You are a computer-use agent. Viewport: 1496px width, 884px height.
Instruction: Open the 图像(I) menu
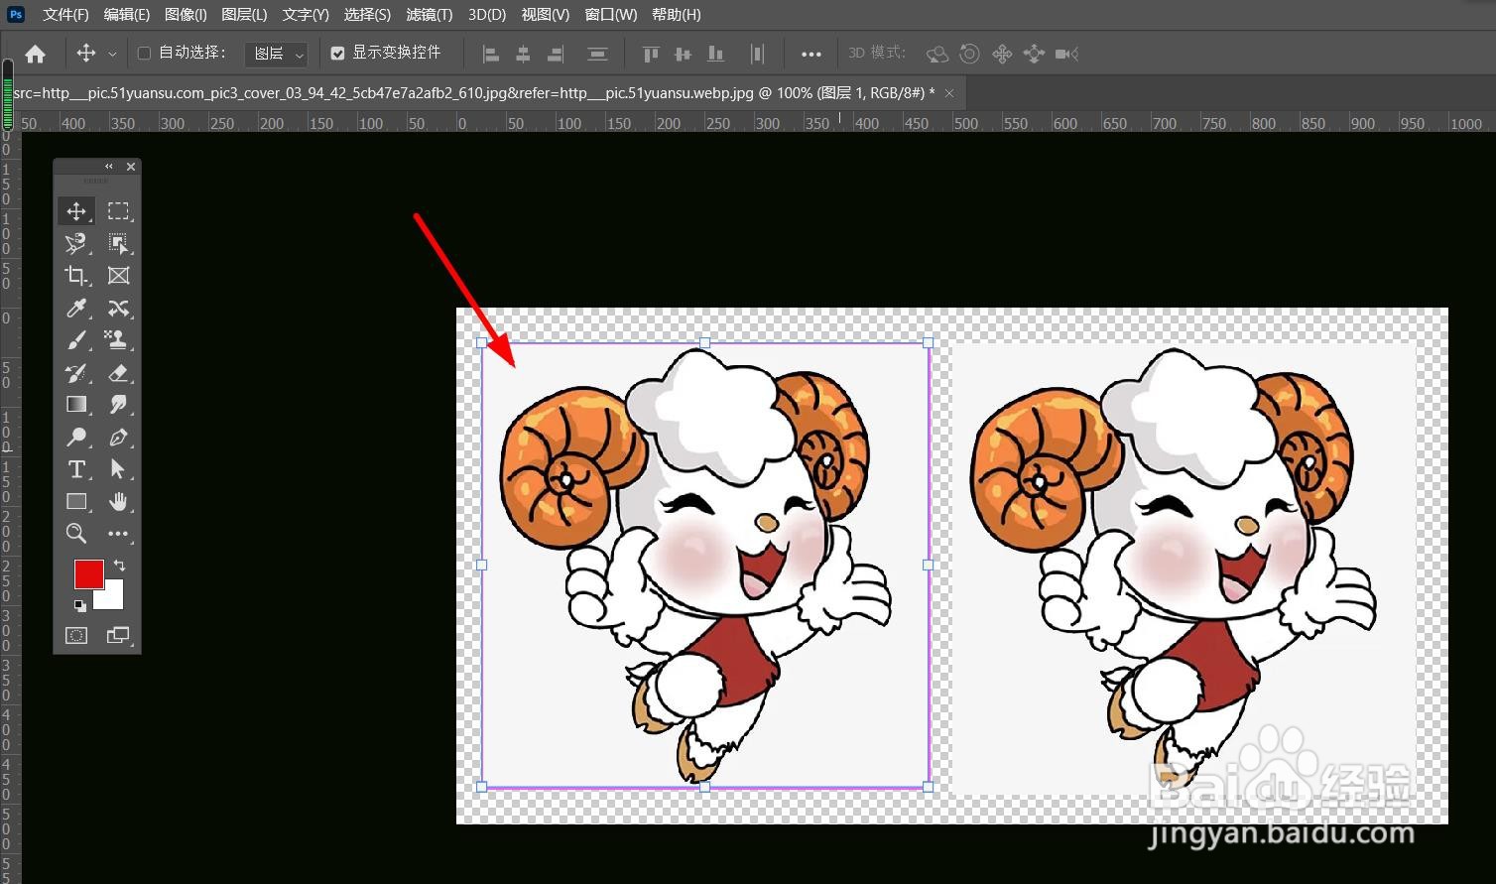pos(186,15)
